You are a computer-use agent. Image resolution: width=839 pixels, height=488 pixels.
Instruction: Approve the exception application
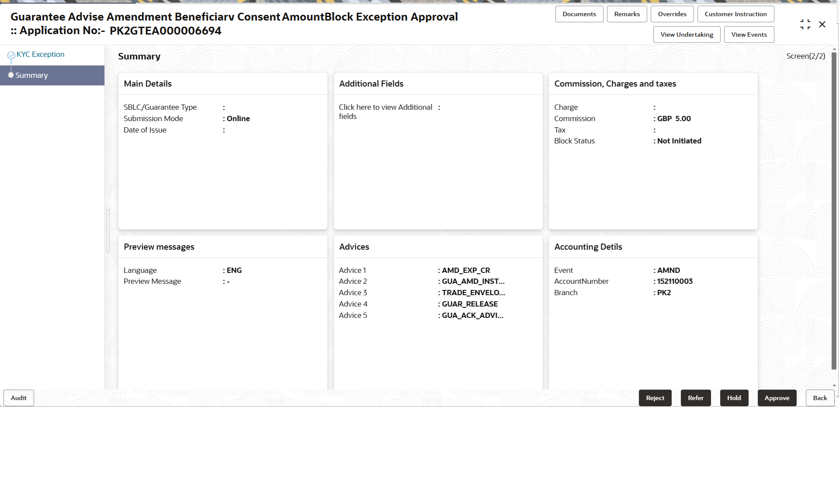pos(777,398)
